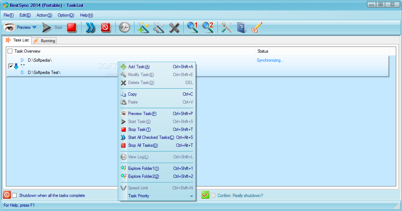Open the Help menu

point(87,15)
